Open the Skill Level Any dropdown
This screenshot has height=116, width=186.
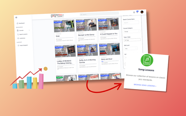point(131,48)
